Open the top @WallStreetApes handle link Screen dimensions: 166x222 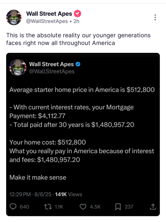coord(47,21)
